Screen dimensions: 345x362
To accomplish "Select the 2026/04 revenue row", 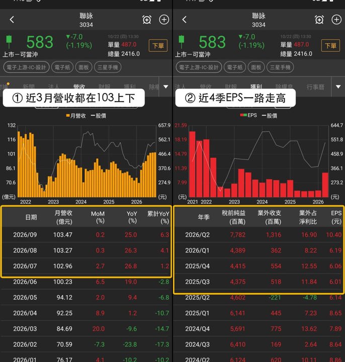I will [86, 313].
